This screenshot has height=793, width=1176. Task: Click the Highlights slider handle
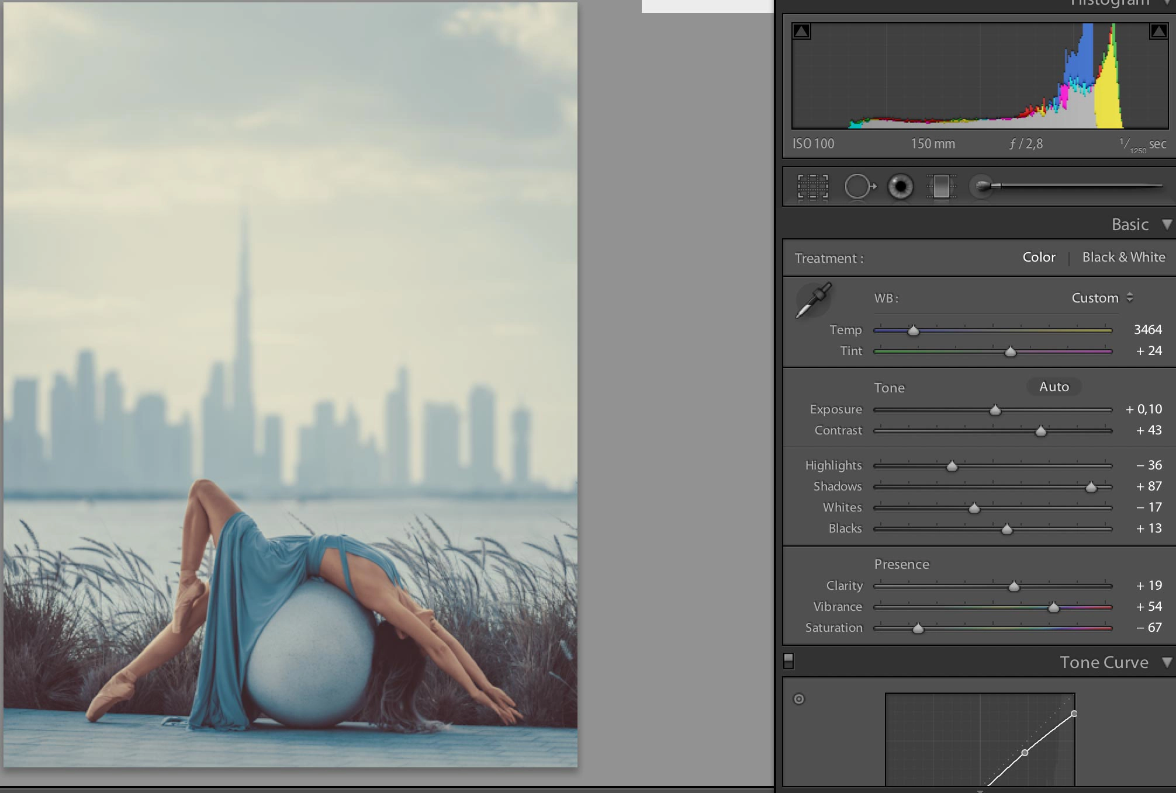coord(952,466)
